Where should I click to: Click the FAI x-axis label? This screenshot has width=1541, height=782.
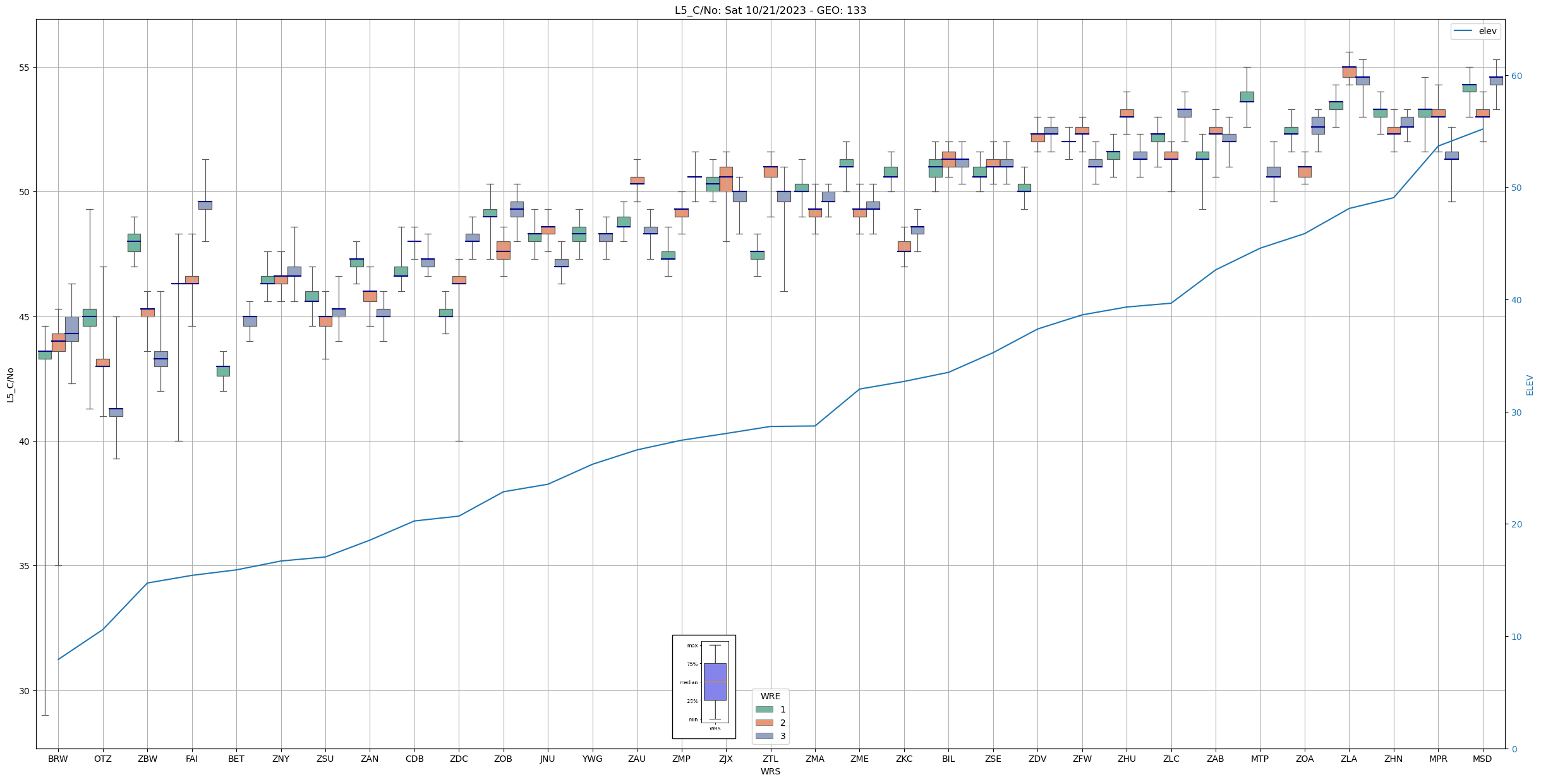point(191,759)
